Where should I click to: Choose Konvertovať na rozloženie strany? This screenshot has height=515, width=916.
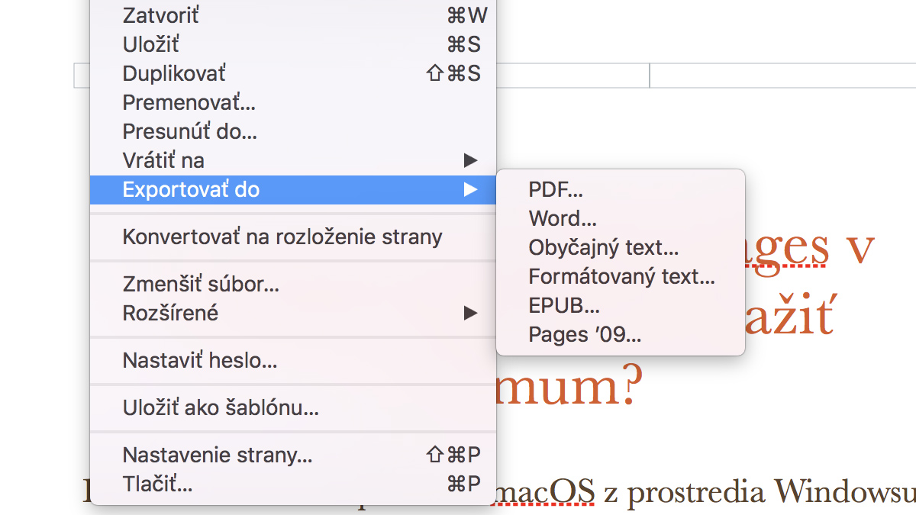click(293, 237)
